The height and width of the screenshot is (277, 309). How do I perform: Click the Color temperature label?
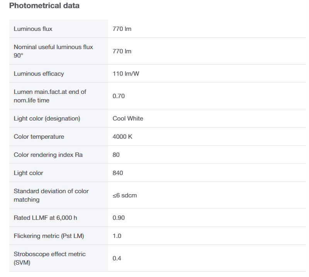click(x=39, y=137)
